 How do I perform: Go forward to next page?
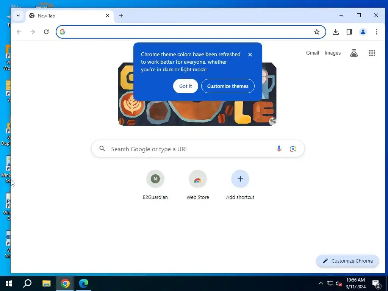tap(33, 32)
